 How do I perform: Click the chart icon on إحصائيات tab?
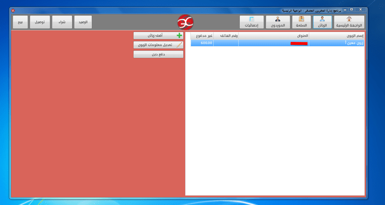(252, 19)
